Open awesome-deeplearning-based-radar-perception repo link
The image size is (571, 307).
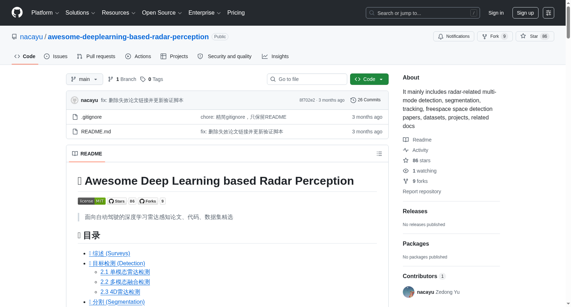pyautogui.click(x=128, y=37)
